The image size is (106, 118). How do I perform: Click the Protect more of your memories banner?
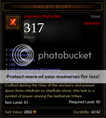53,77
